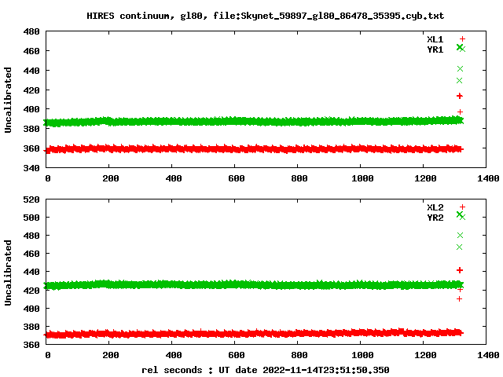Click x-axis tick 600 under the XL1/YR1 plot

(x=237, y=178)
